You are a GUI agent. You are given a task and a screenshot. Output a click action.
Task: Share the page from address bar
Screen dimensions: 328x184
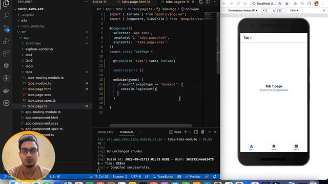(x=280, y=4)
